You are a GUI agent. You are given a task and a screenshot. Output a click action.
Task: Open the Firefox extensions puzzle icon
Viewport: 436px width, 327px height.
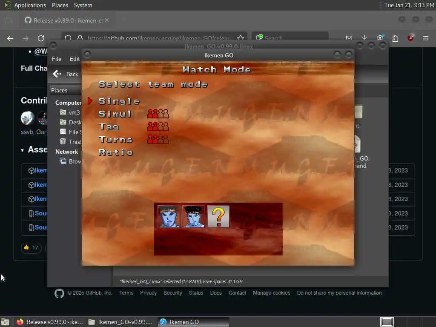(395, 38)
